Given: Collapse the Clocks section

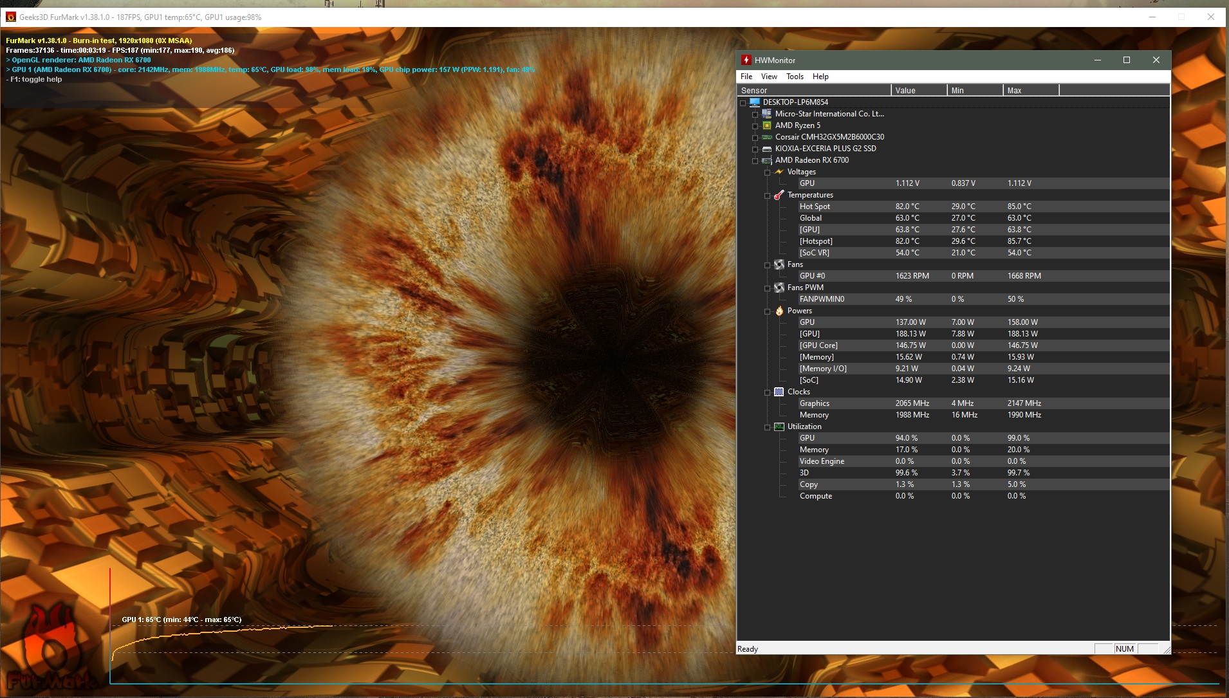Looking at the screenshot, I should pyautogui.click(x=767, y=392).
